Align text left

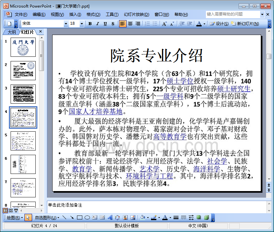coord(123,24)
